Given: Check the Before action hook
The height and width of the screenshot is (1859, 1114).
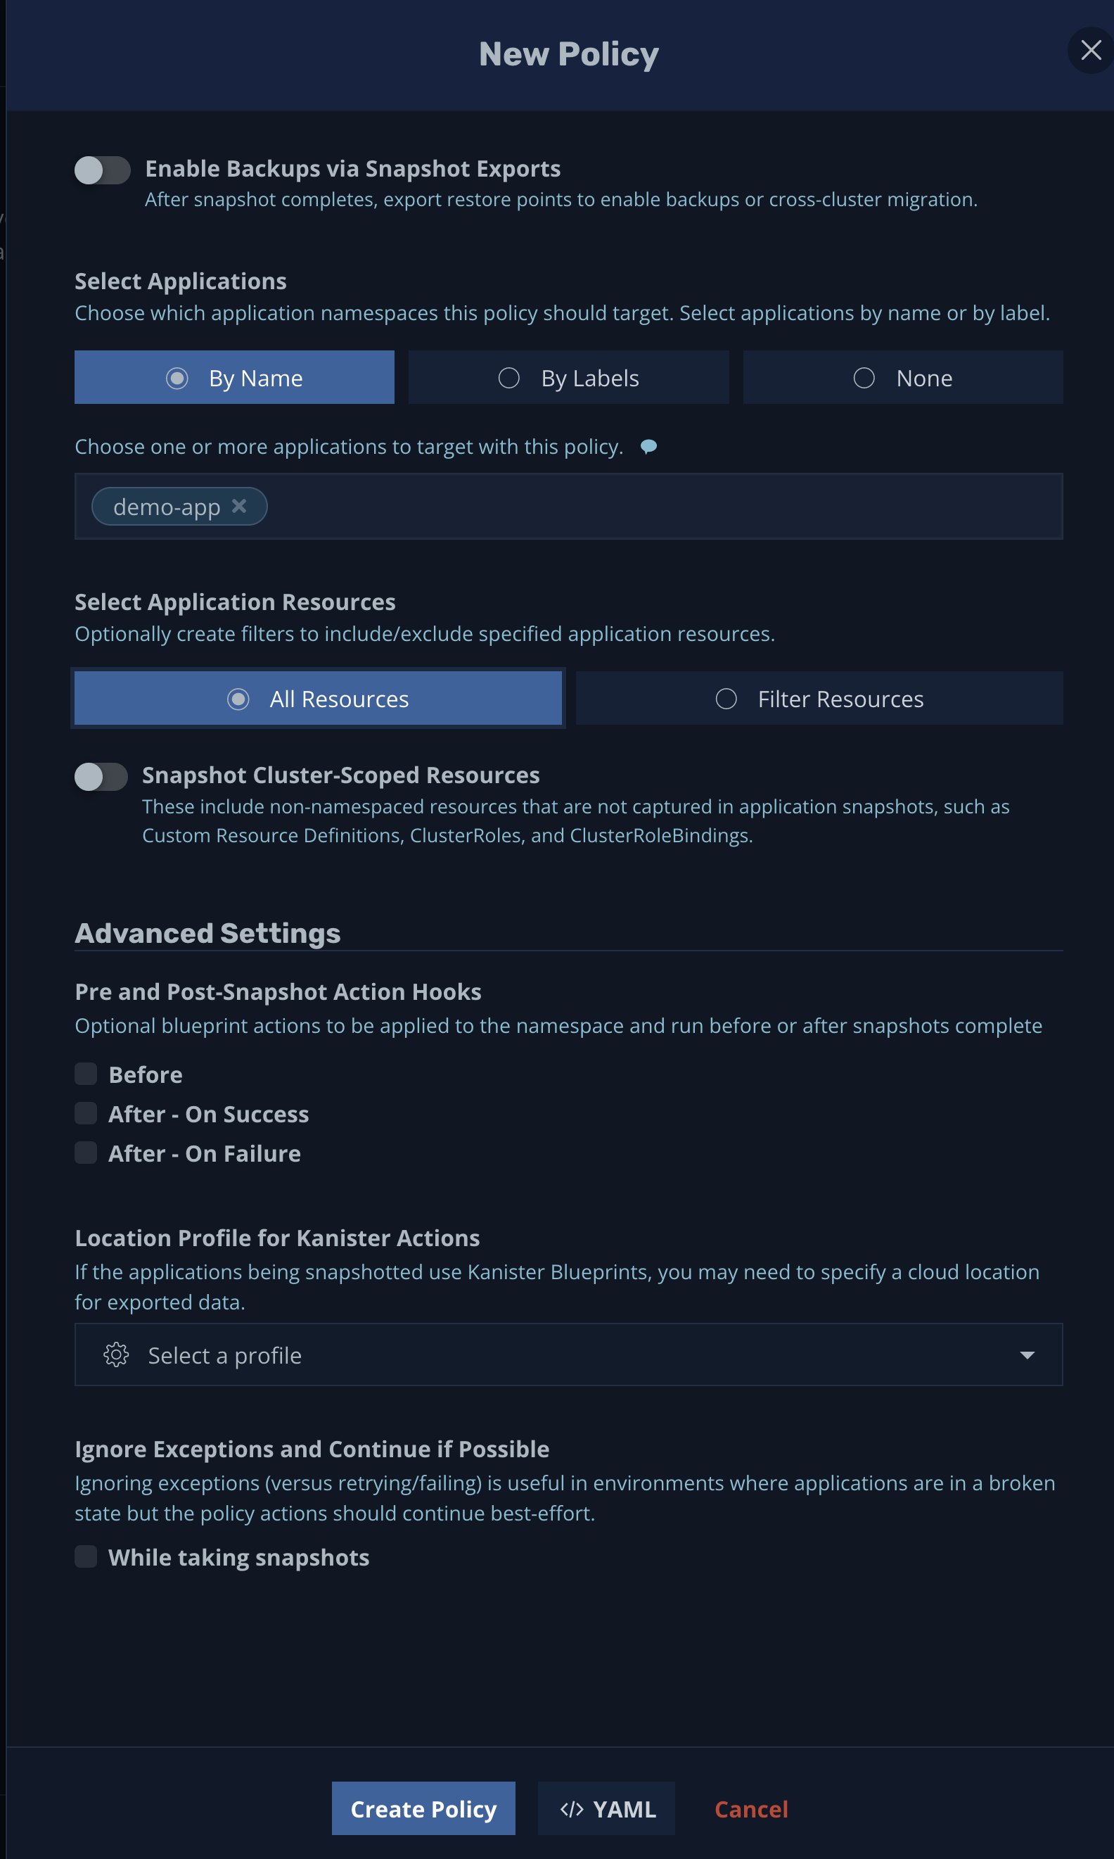Looking at the screenshot, I should [86, 1074].
